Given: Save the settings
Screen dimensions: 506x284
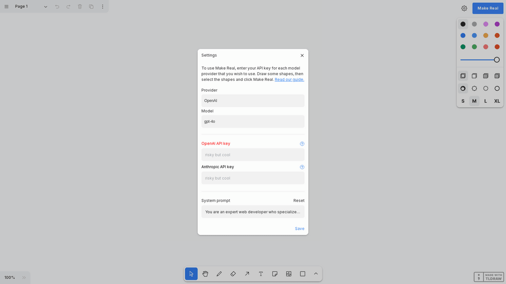Looking at the screenshot, I should (299, 229).
